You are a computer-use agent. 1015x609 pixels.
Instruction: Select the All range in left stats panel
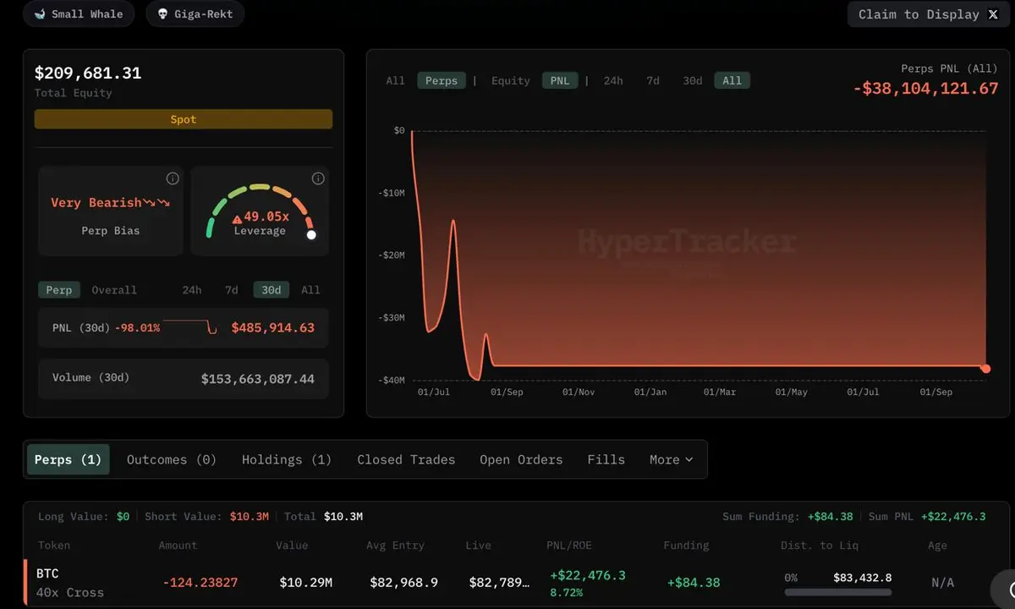tap(311, 290)
